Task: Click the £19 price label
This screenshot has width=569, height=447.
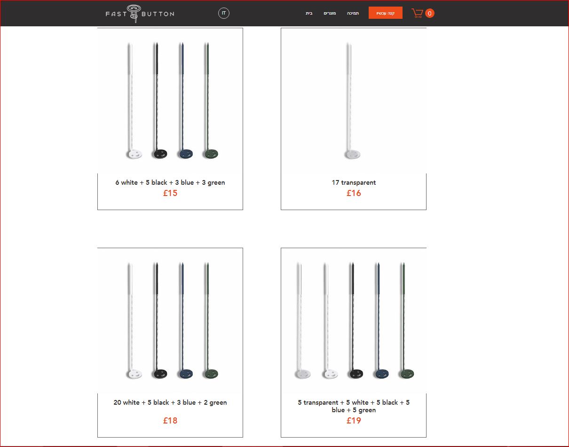Action: [x=354, y=420]
